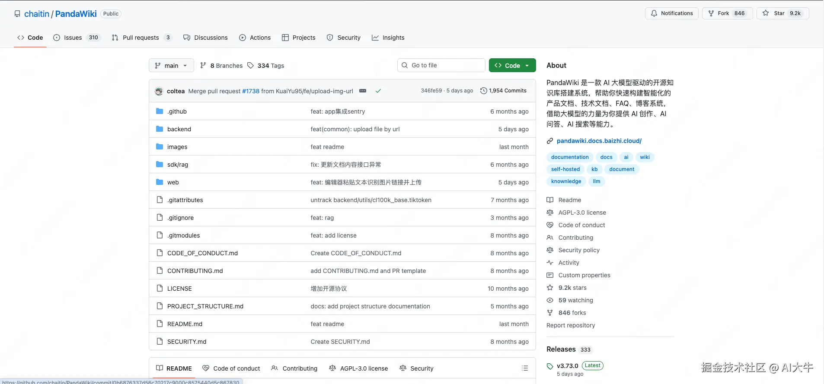This screenshot has width=824, height=384.
Task: Open the PandaWiki repository name link
Action: tap(76, 14)
